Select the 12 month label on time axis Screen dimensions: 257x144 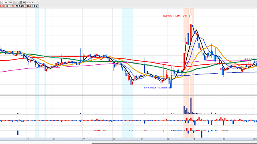click(x=224, y=139)
